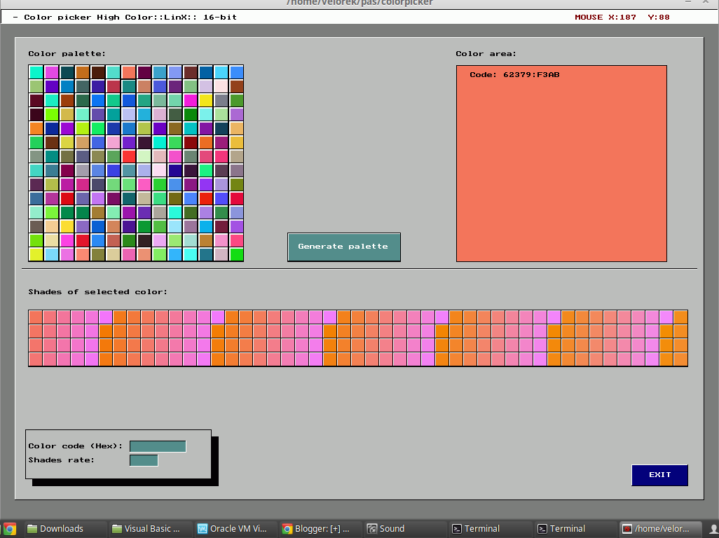
Task: Click the large salmon Color area preview
Action: [561, 164]
